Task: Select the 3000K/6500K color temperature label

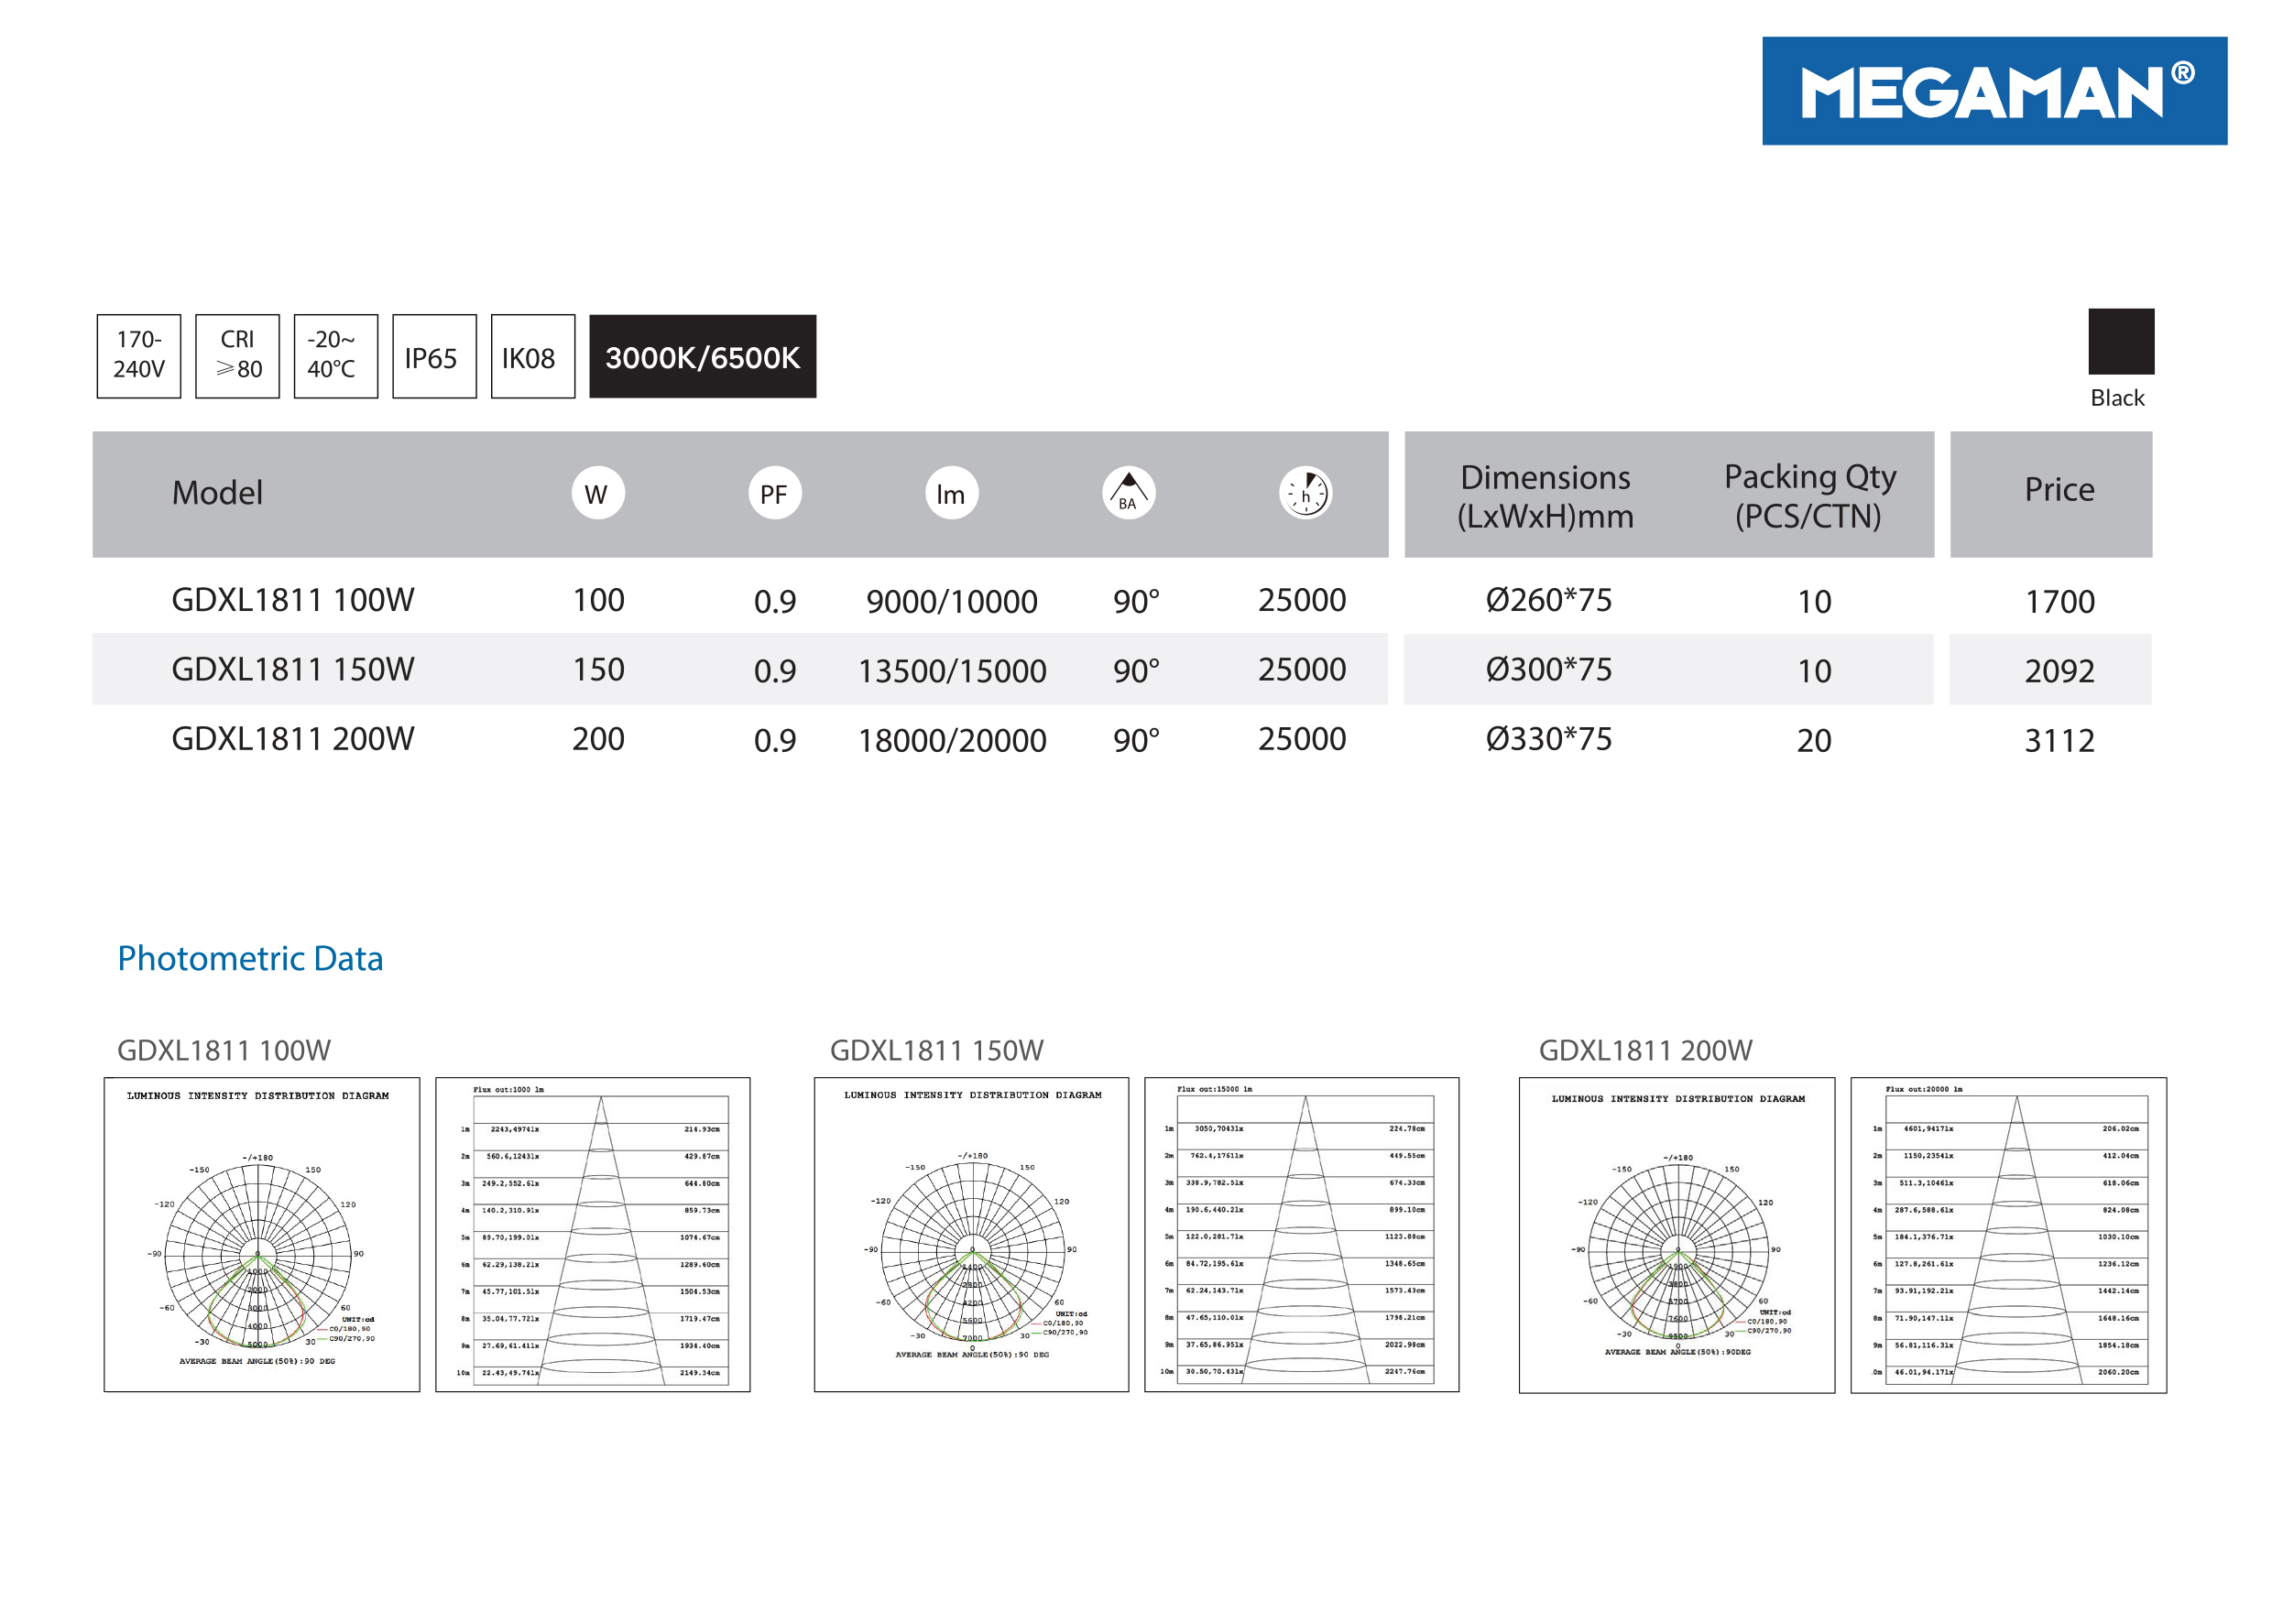Action: pyautogui.click(x=702, y=355)
